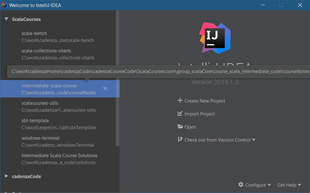Close the Welcome to IntelliJ IDEA window
310x193 pixels.
pos(300,5)
